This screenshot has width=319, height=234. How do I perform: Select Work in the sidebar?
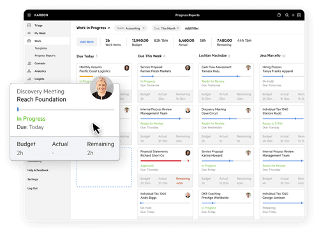coord(38,41)
